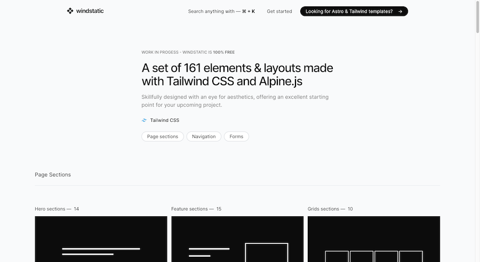Click the page vertical scrollbar thumb
This screenshot has width=480, height=262.
click(x=477, y=17)
